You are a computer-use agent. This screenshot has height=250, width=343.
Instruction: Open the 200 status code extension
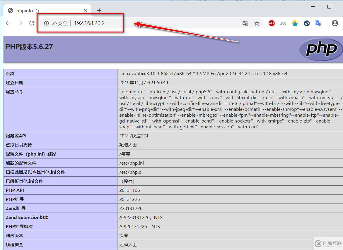[283, 23]
